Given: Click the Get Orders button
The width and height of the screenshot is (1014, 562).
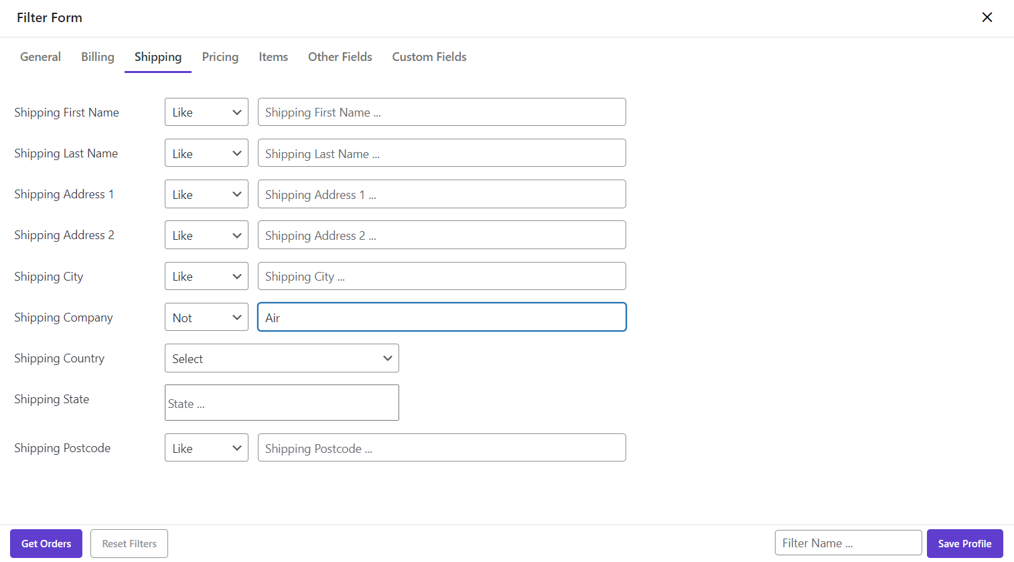Looking at the screenshot, I should [46, 544].
